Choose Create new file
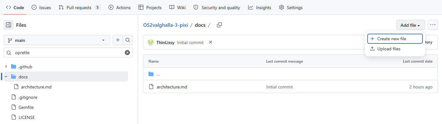This screenshot has height=124, width=442. (395, 39)
